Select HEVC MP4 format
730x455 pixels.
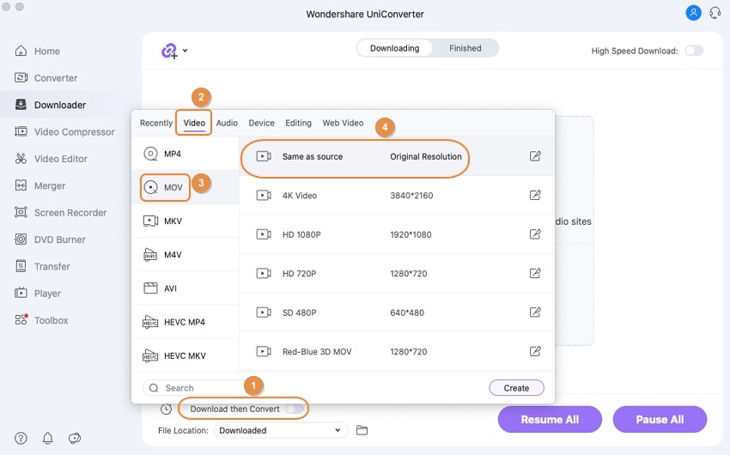point(186,322)
